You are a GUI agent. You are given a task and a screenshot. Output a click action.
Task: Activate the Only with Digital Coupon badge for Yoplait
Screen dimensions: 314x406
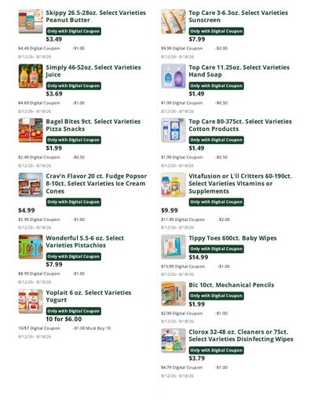coord(74,311)
